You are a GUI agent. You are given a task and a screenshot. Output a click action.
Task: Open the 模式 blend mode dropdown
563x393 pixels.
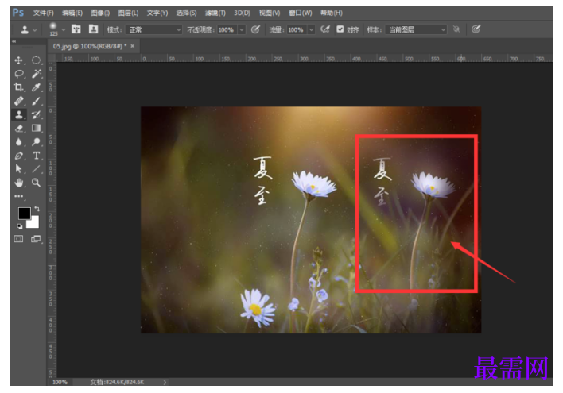(154, 29)
